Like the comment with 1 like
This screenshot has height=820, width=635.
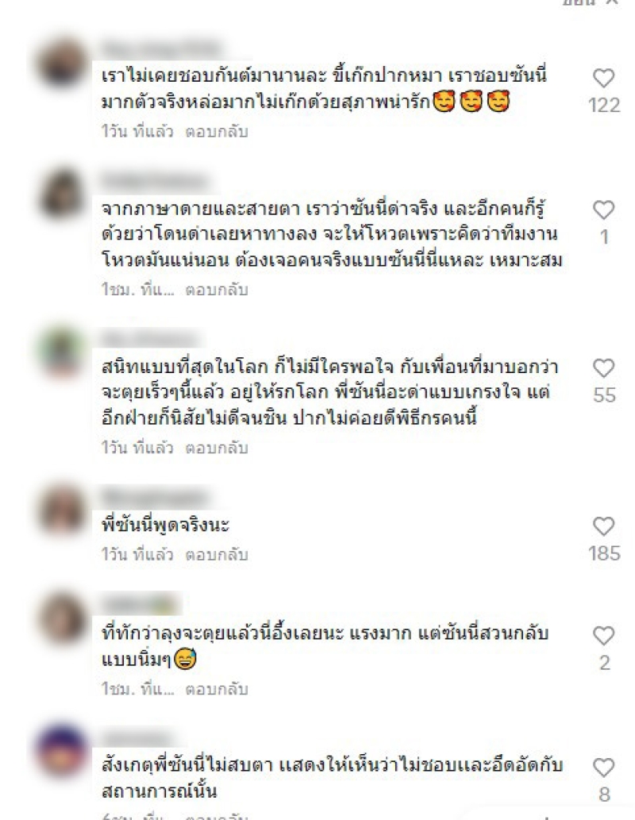click(603, 210)
